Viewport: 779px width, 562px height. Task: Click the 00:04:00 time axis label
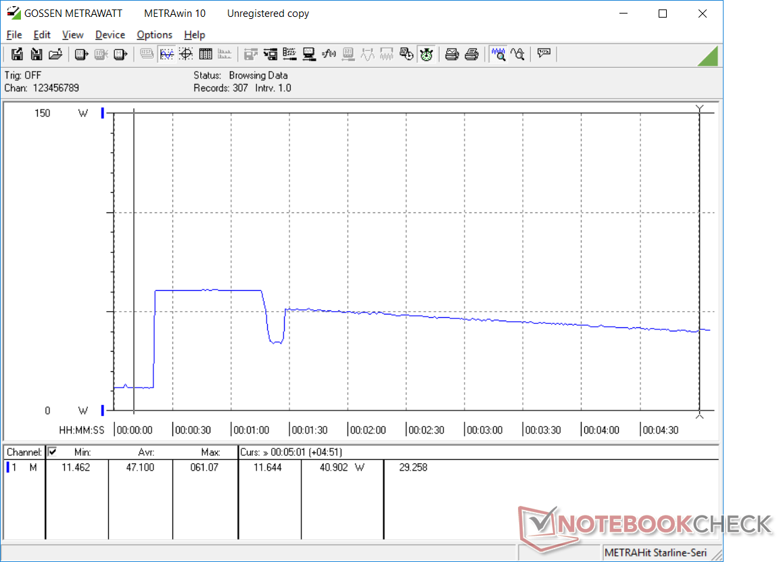(x=601, y=430)
